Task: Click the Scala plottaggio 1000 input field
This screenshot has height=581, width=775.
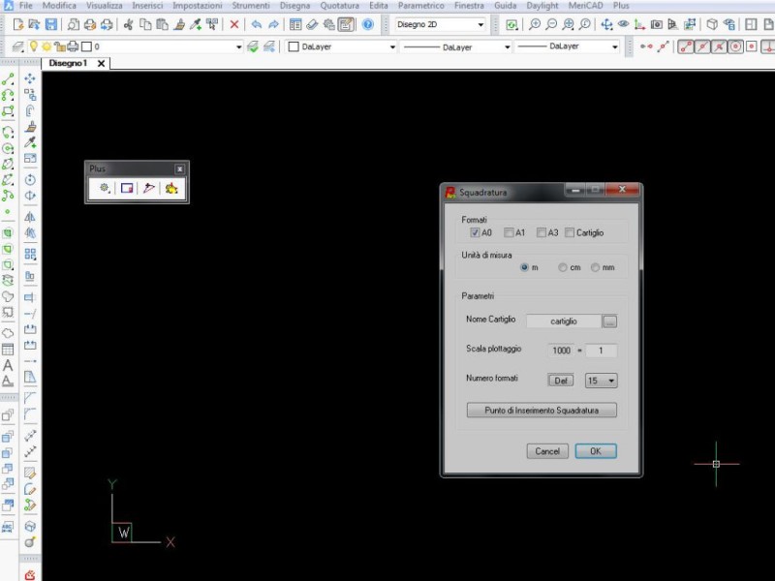Action: pyautogui.click(x=560, y=351)
